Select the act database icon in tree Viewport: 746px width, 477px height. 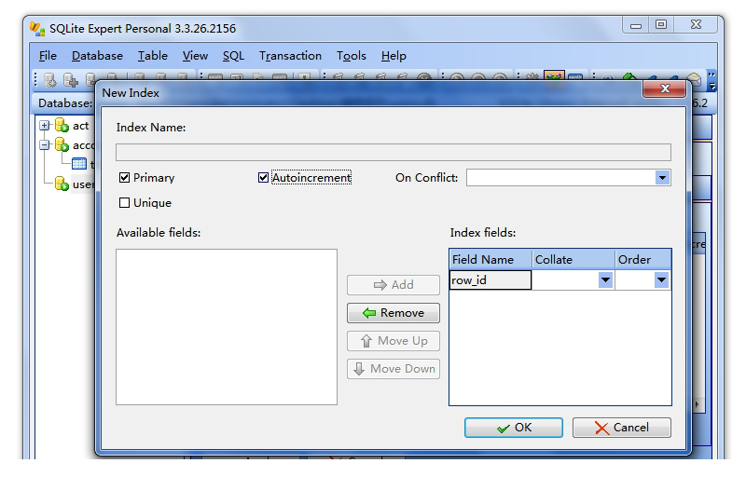62,126
